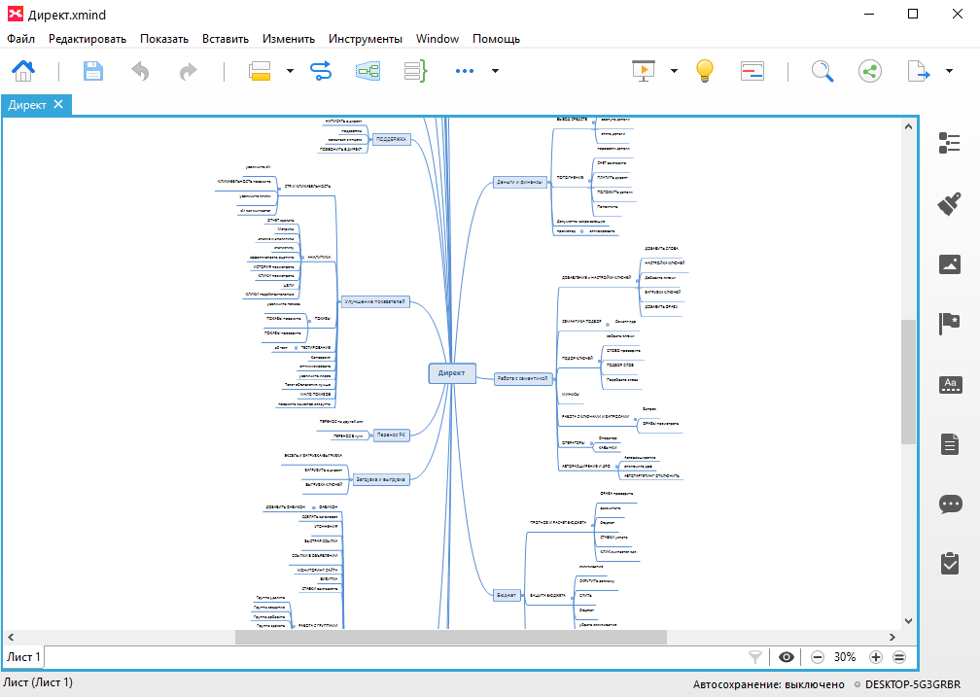
Task: Open the Format brush panel
Action: click(x=949, y=203)
